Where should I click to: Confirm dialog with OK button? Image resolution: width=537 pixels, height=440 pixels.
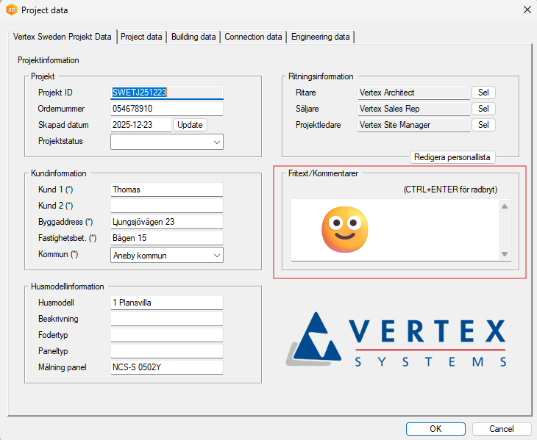pyautogui.click(x=435, y=428)
